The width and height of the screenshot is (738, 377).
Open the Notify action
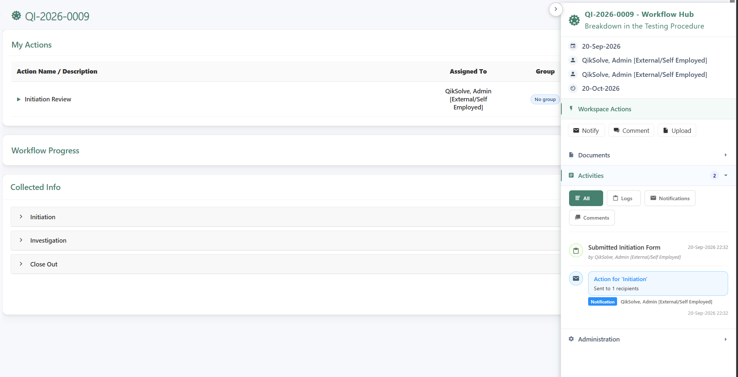tap(586, 131)
